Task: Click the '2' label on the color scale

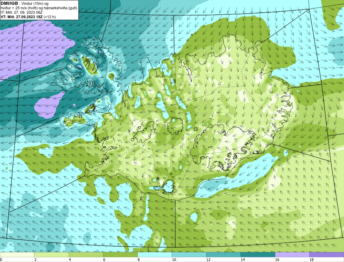Action: (35, 260)
